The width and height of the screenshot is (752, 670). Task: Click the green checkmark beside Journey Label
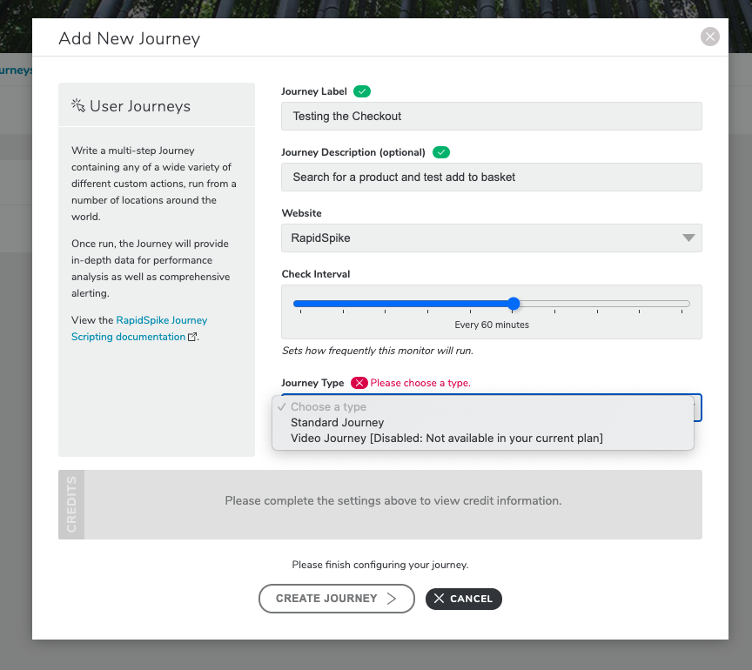click(362, 91)
